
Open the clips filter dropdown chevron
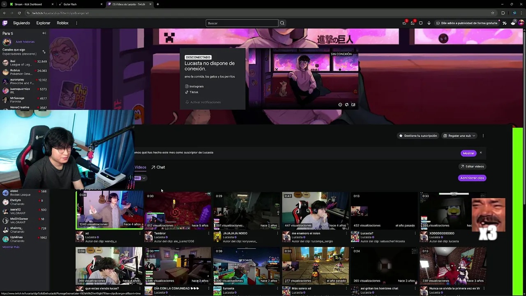(144, 178)
